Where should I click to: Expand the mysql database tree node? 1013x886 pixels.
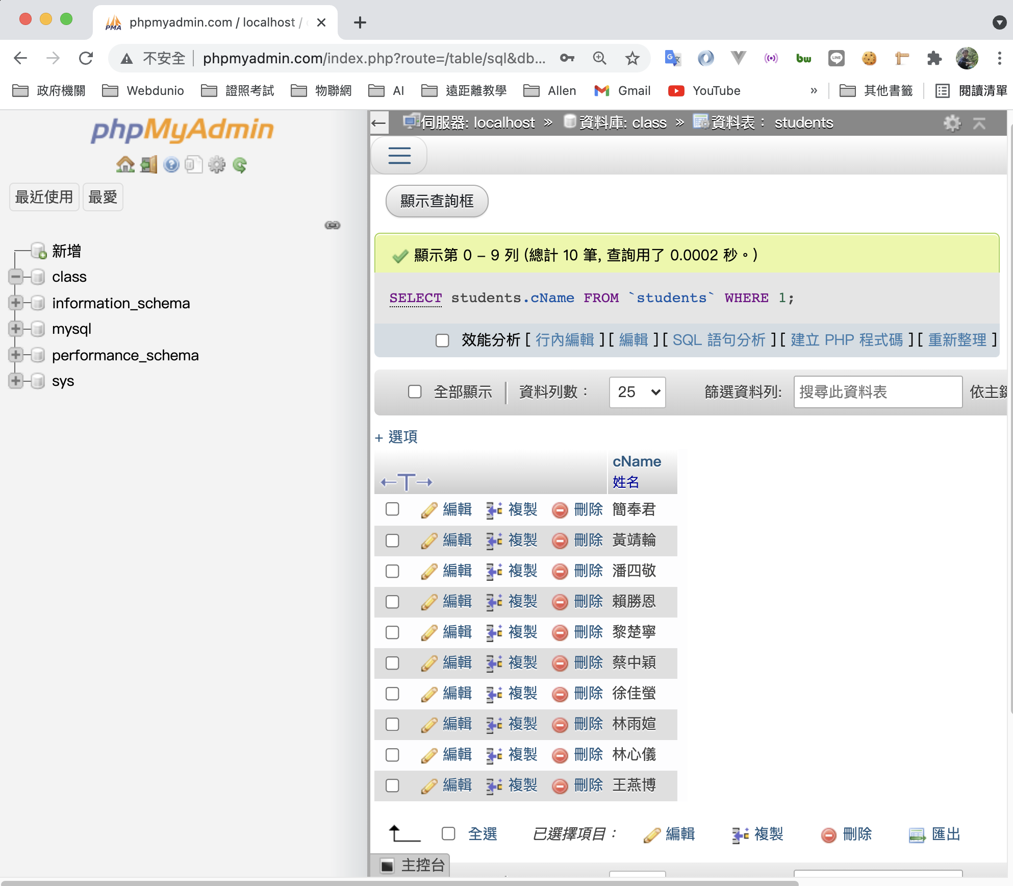(16, 329)
